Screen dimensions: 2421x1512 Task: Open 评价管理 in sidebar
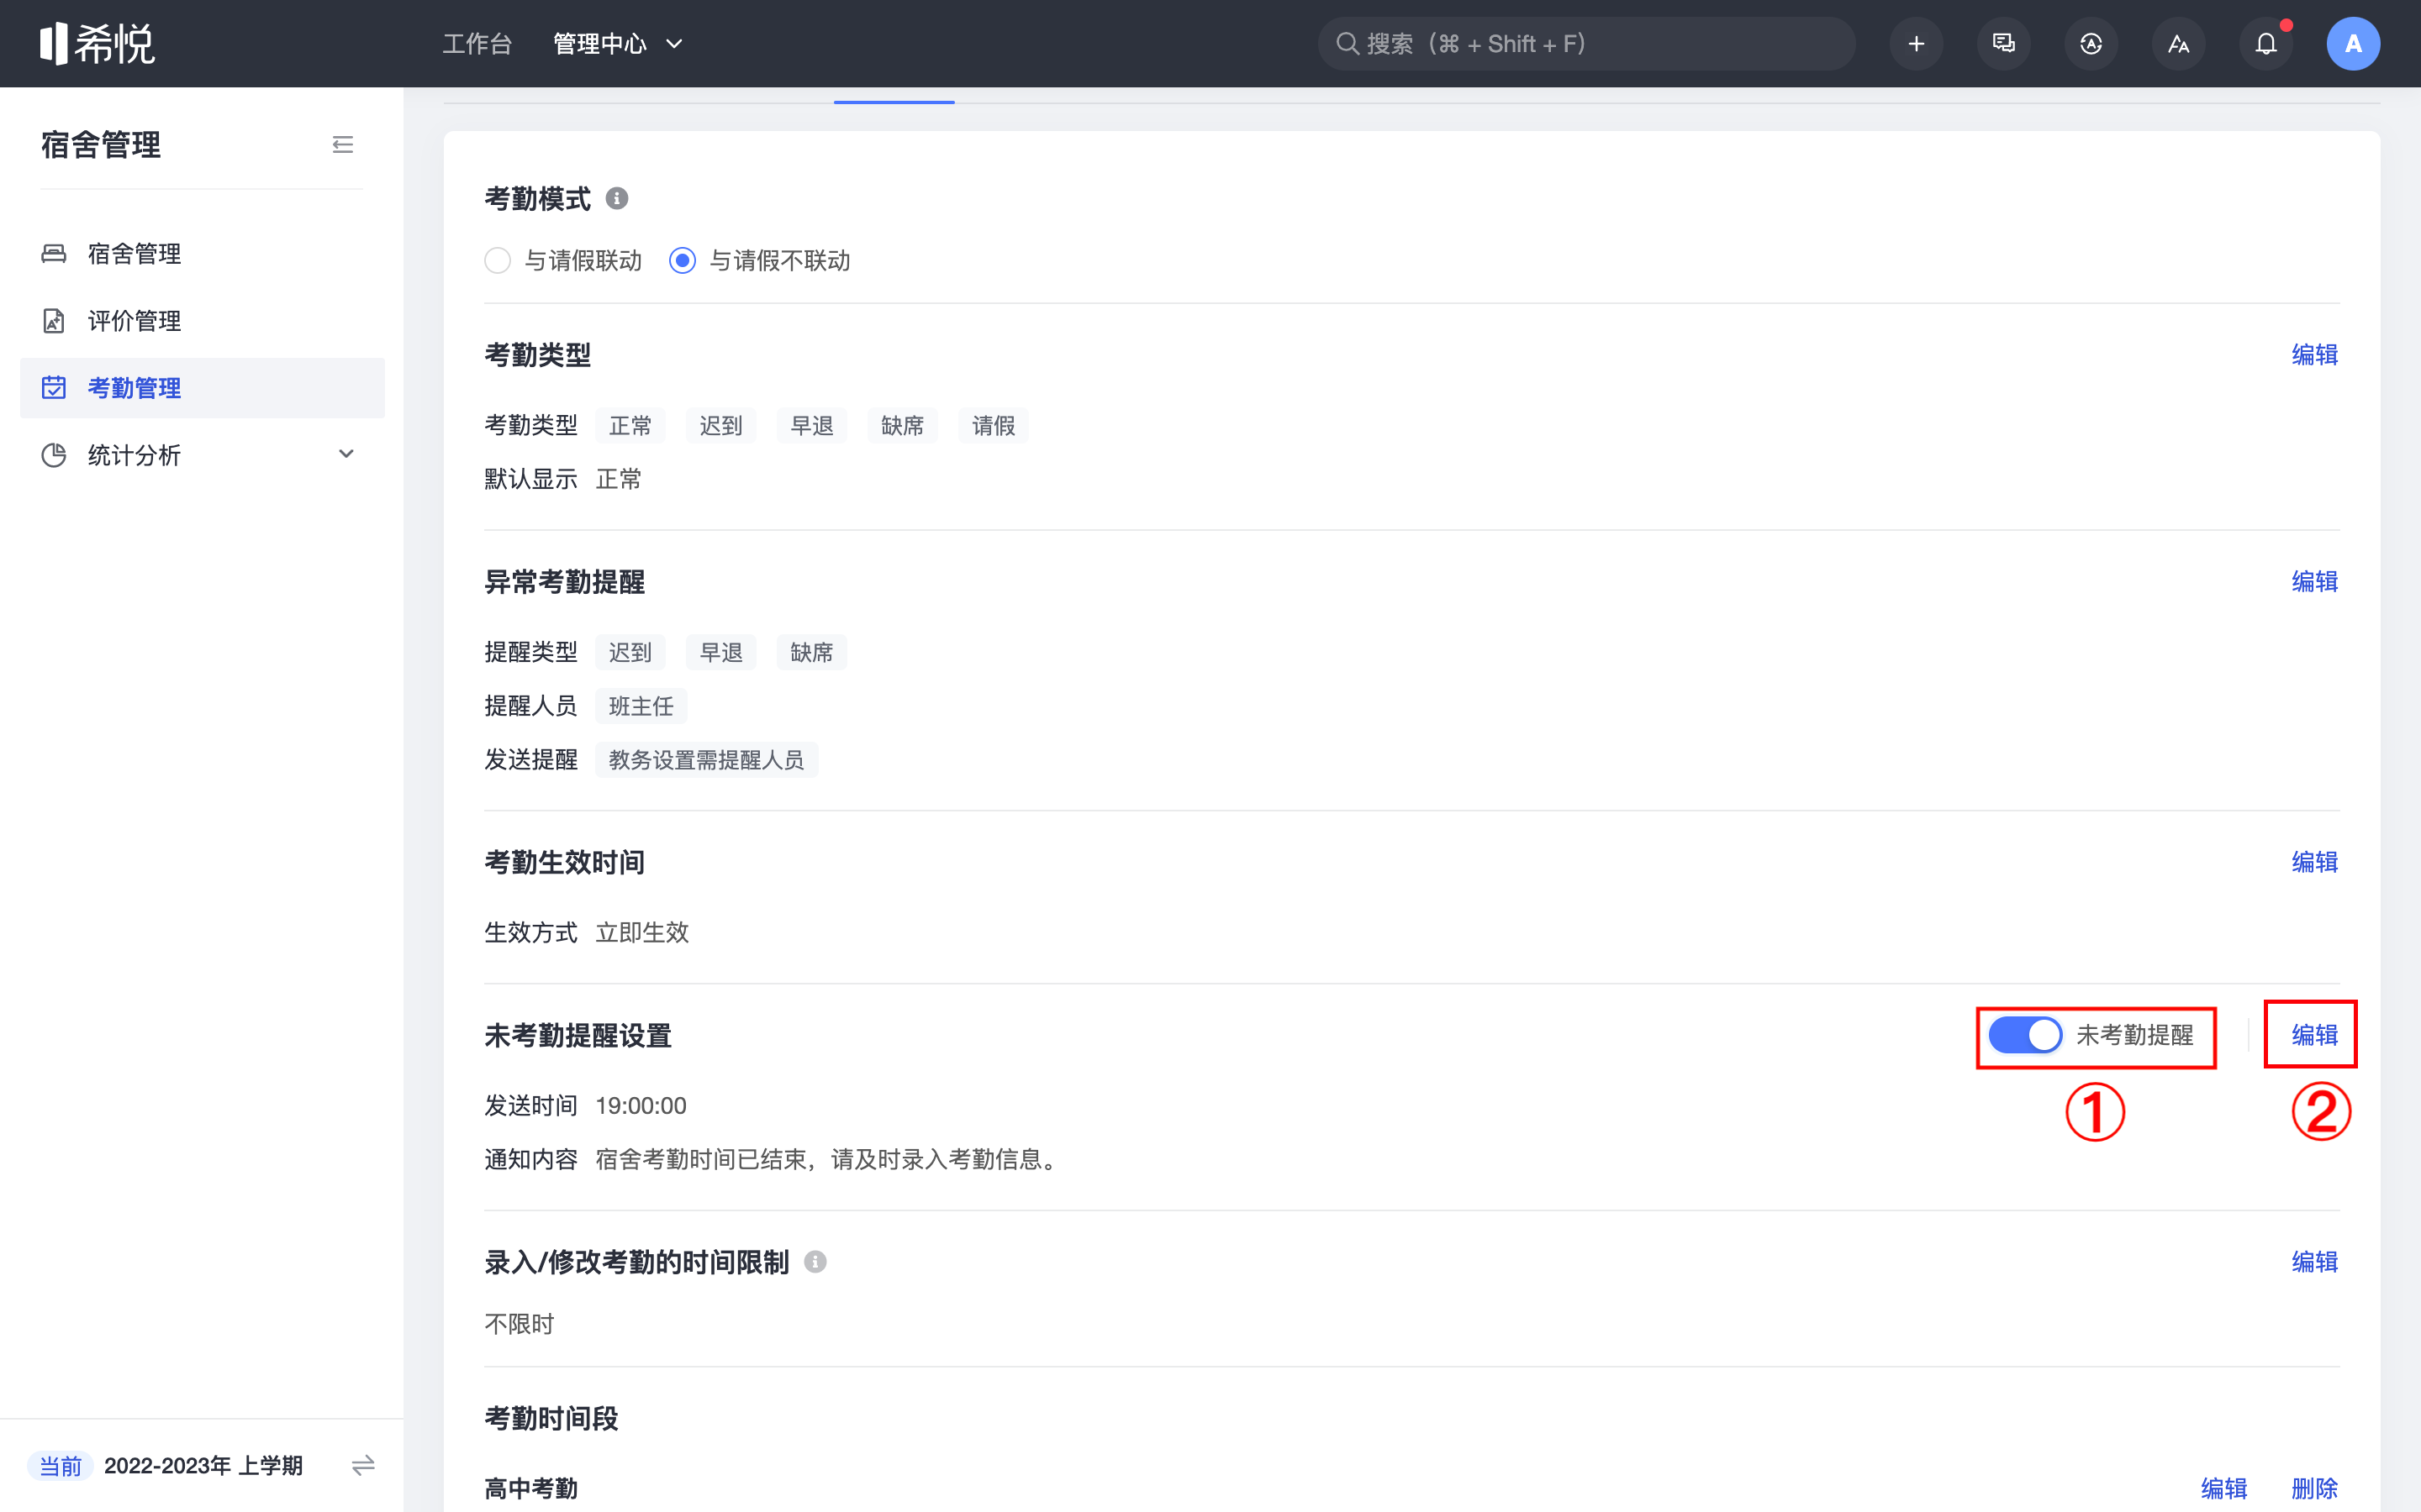[x=202, y=321]
